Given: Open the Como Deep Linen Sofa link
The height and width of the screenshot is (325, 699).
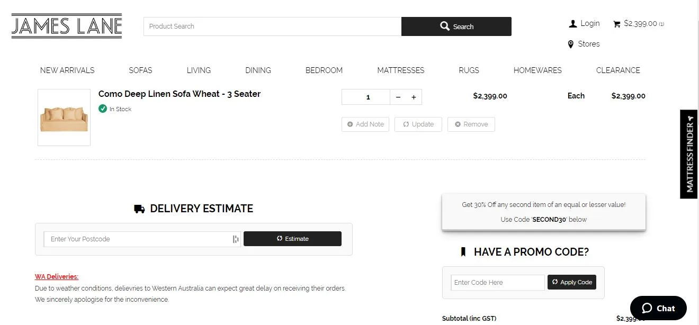Looking at the screenshot, I should pyautogui.click(x=180, y=94).
